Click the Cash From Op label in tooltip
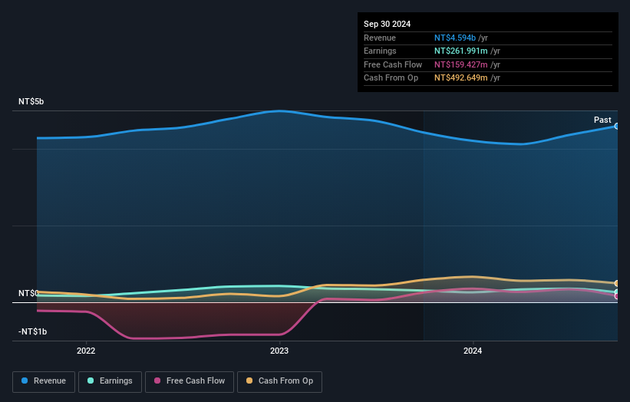This screenshot has height=402, width=630. (391, 78)
